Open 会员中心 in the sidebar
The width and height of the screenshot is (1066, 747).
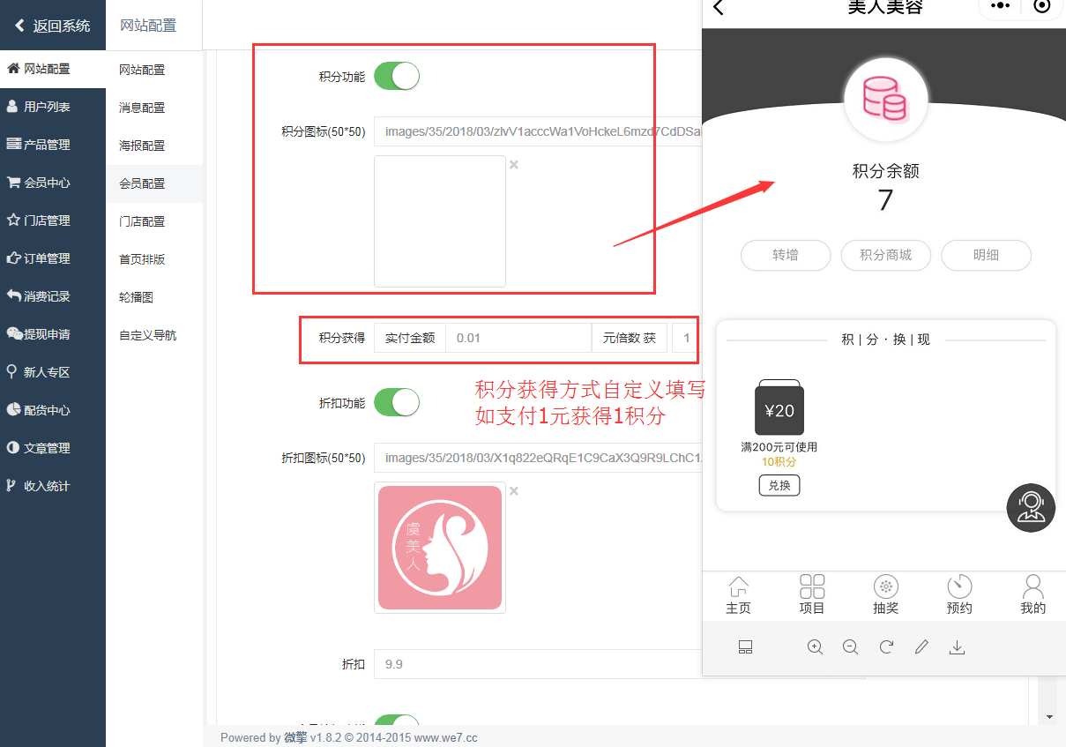[53, 183]
